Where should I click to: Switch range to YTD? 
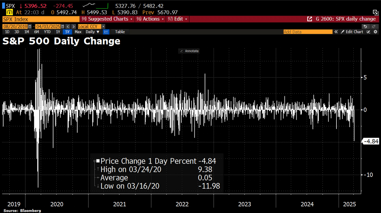pos(47,32)
